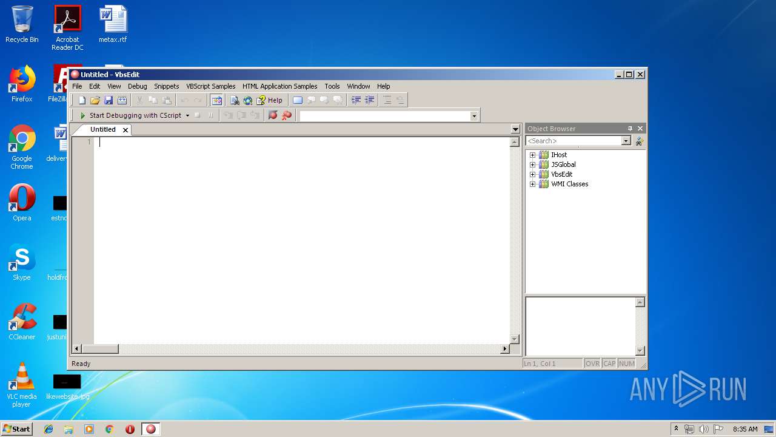Select VbsEdit in Object Browser
This screenshot has width=776, height=437.
561,174
